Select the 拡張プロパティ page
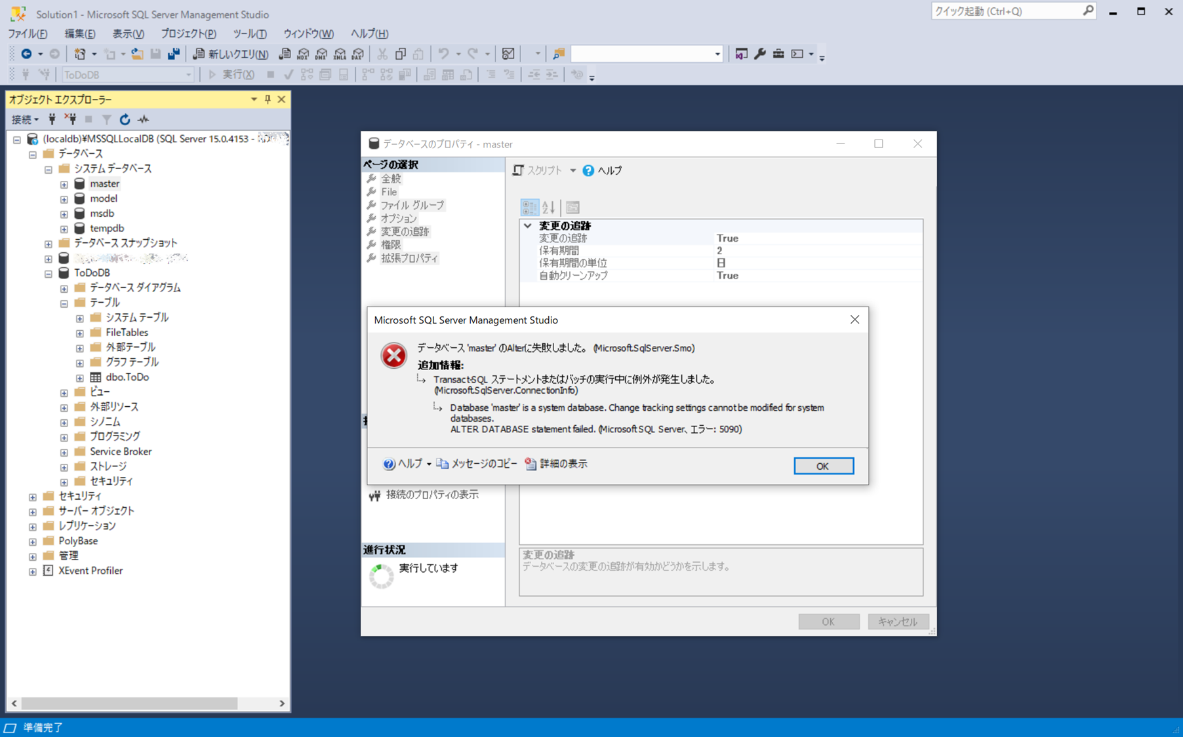Screen dimensions: 1183x737 click(409, 258)
